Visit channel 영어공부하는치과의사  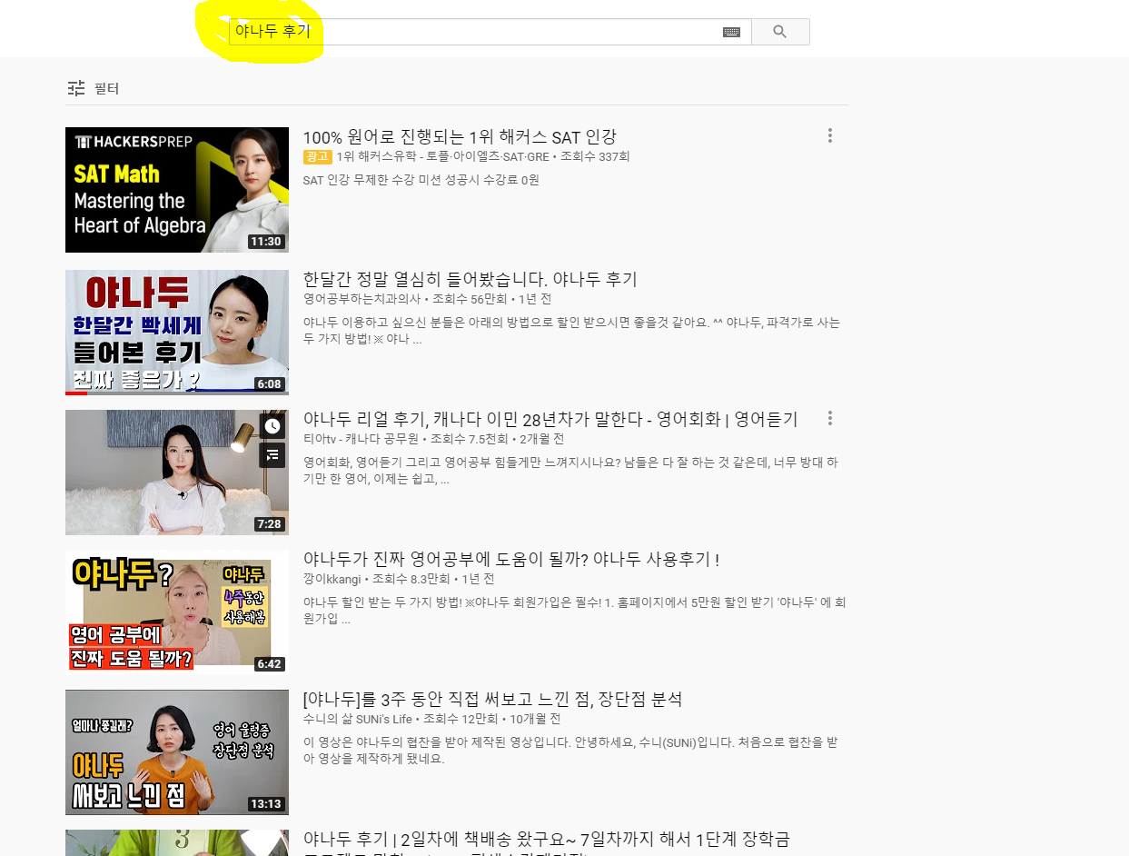(x=362, y=299)
